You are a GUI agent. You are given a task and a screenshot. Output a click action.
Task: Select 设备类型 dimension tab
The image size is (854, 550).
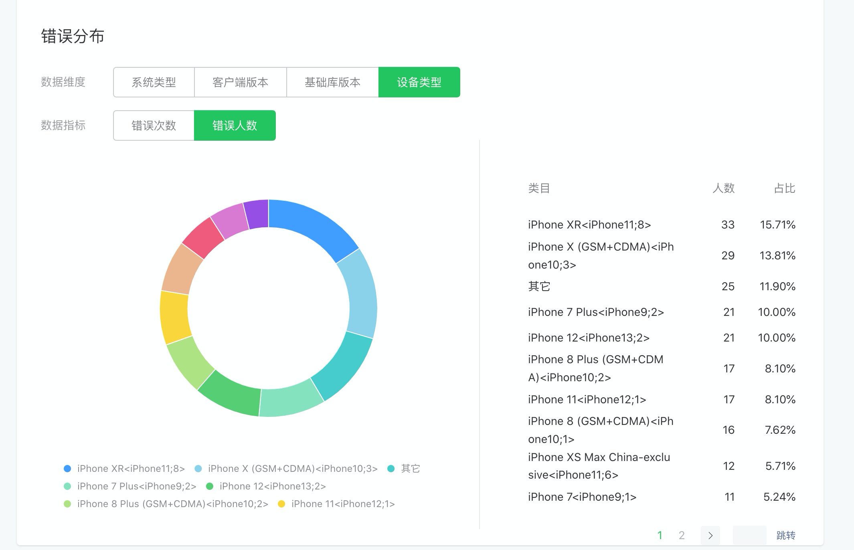pos(419,82)
